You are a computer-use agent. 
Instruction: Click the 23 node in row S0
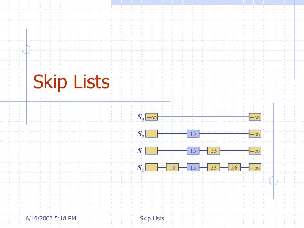(214, 167)
